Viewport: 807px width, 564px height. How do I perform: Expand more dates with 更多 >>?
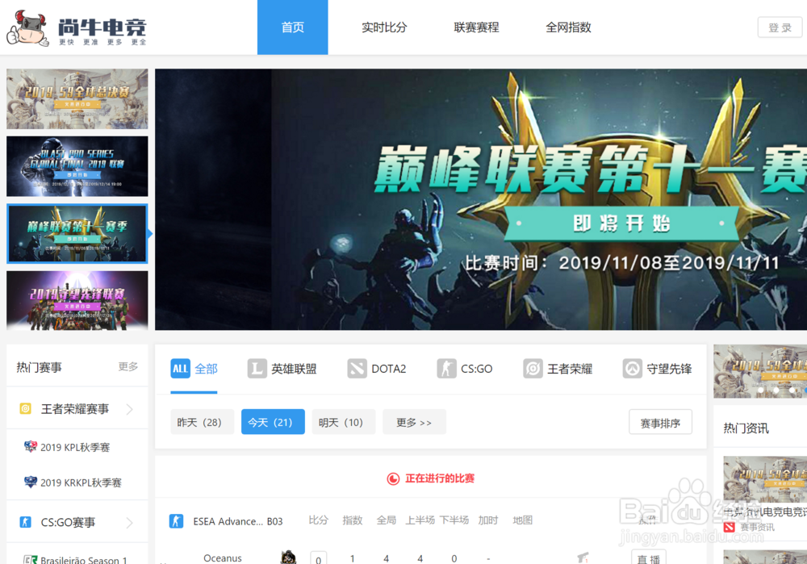click(x=414, y=422)
